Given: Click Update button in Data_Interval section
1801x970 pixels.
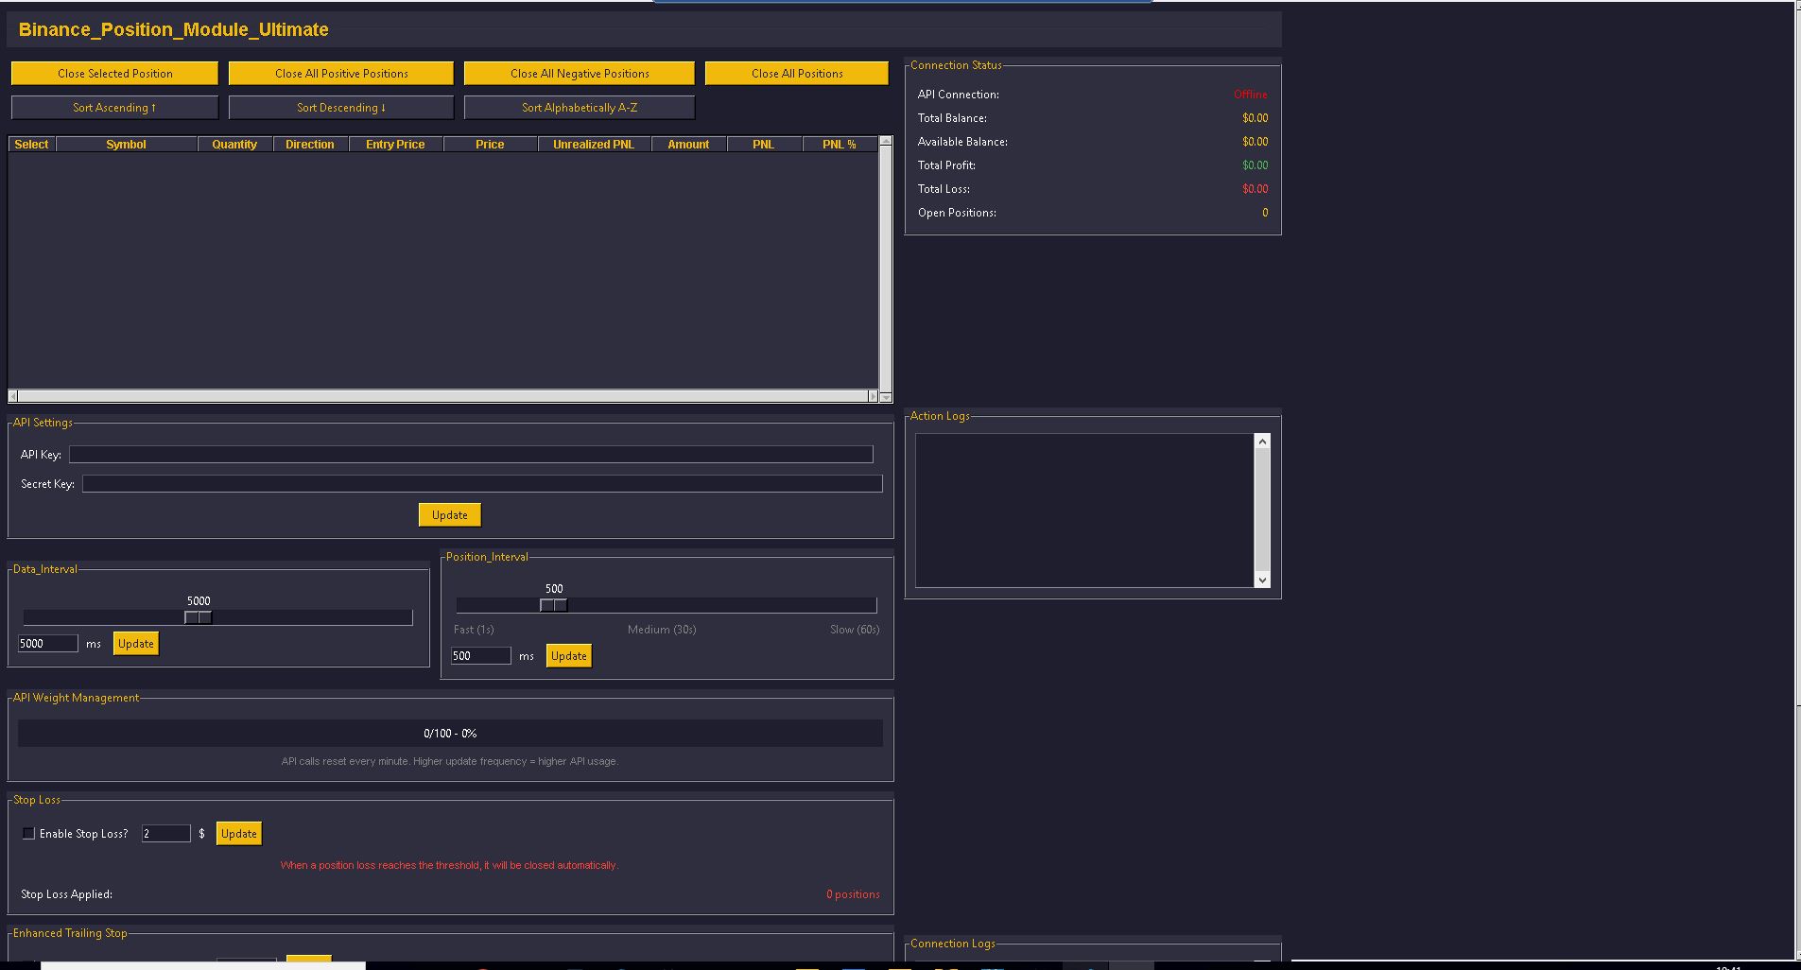Looking at the screenshot, I should point(136,644).
